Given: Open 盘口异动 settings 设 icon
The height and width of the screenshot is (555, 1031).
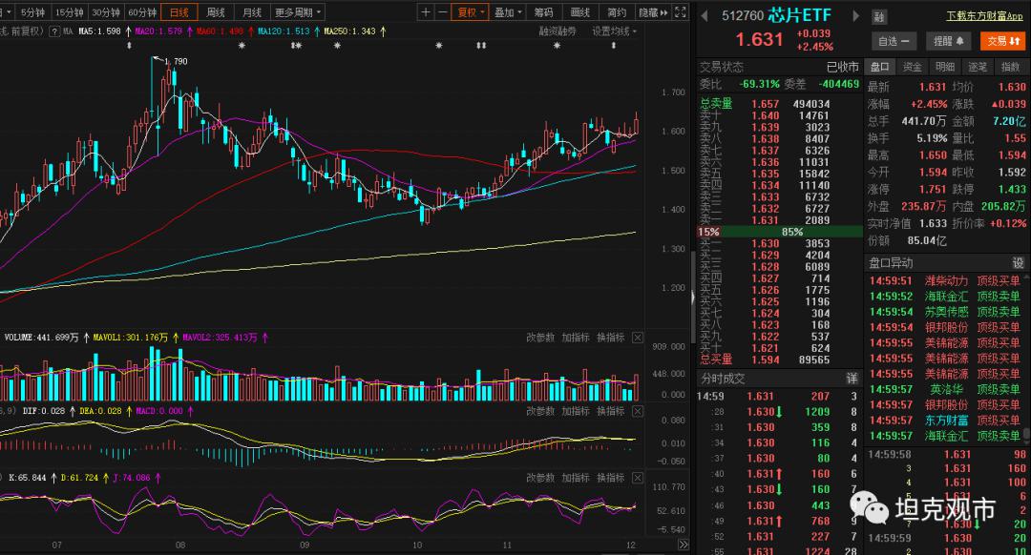Looking at the screenshot, I should (1018, 263).
